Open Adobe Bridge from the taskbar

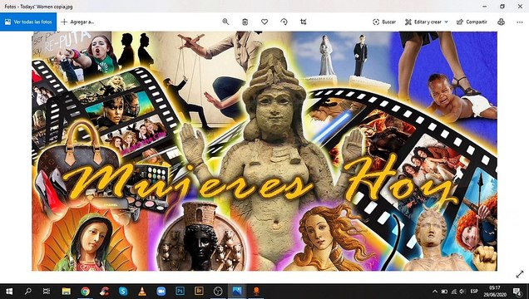tap(199, 292)
